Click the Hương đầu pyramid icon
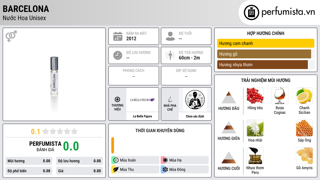This screenshot has height=180, width=320. (x=229, y=97)
